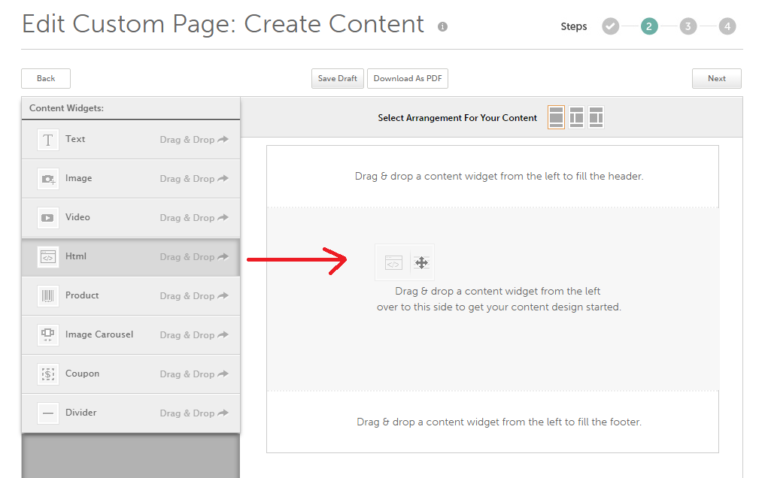The height and width of the screenshot is (478, 762).
Task: Click the Html row Drag & Drop arrow
Action: tap(223, 256)
